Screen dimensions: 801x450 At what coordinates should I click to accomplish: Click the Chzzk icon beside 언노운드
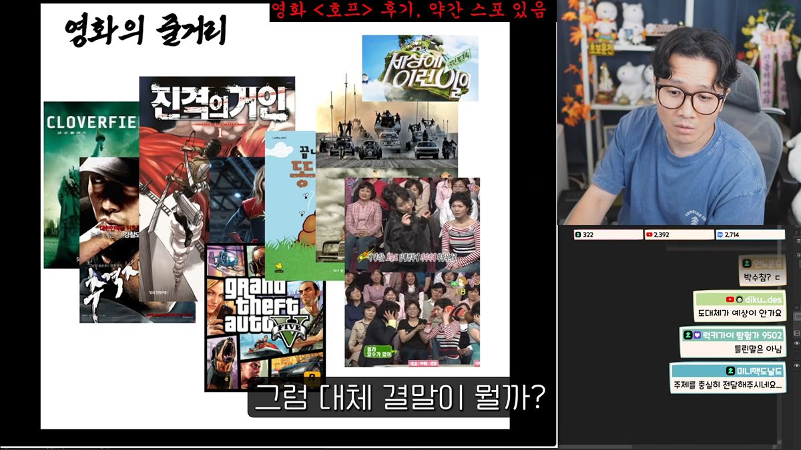(748, 264)
